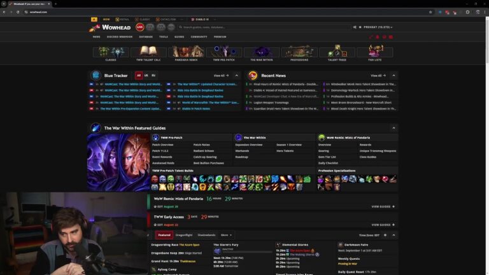Screen dimensions: 489x275
Task: Select the Shadowlands events tab
Action: point(206,235)
